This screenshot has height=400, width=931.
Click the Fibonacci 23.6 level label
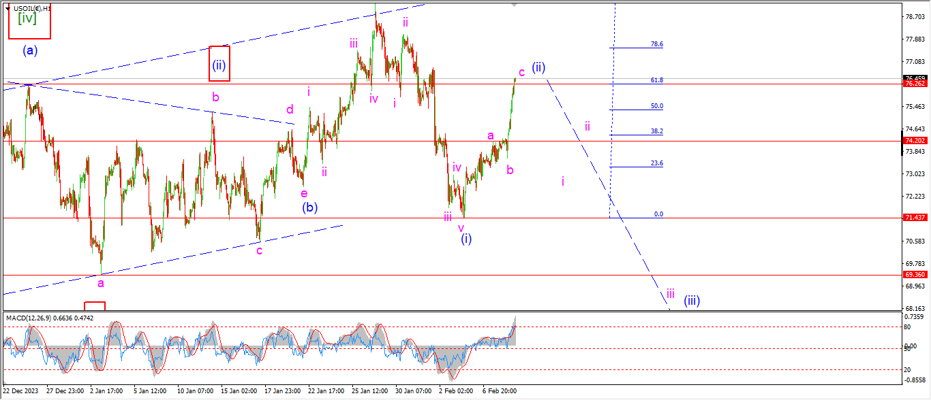(x=656, y=164)
